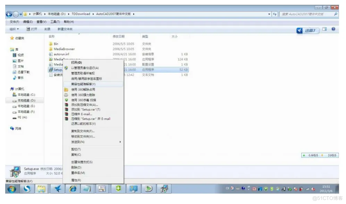Click the Forward navigation arrow

16,14
